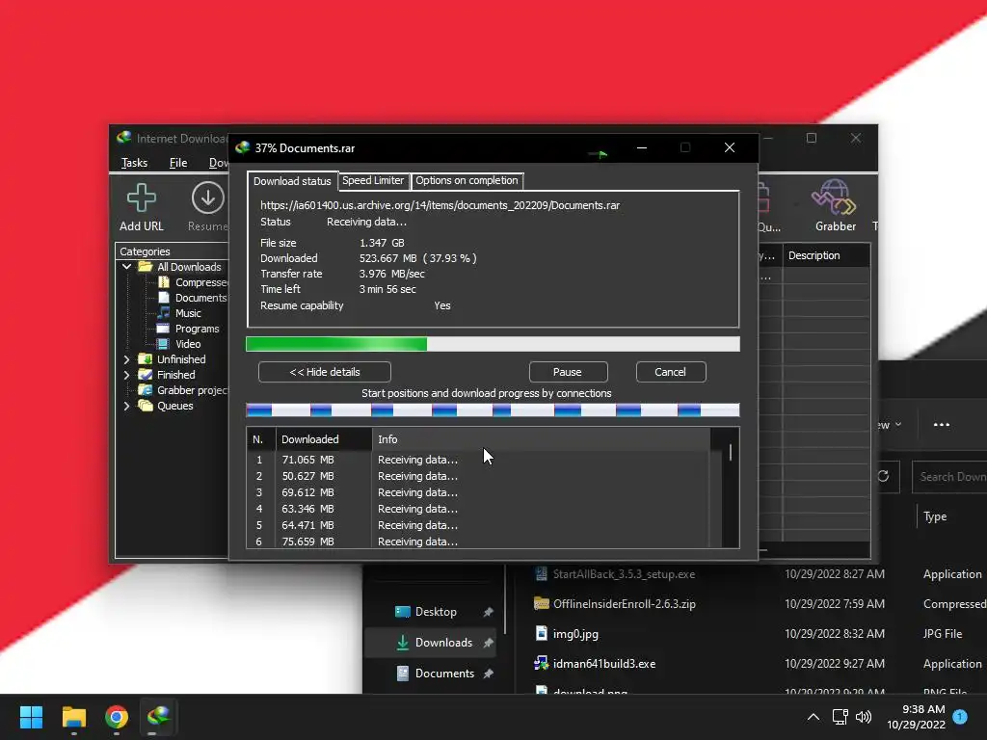Switch to the Speed Limiter tab
The height and width of the screenshot is (740, 987).
373,180
